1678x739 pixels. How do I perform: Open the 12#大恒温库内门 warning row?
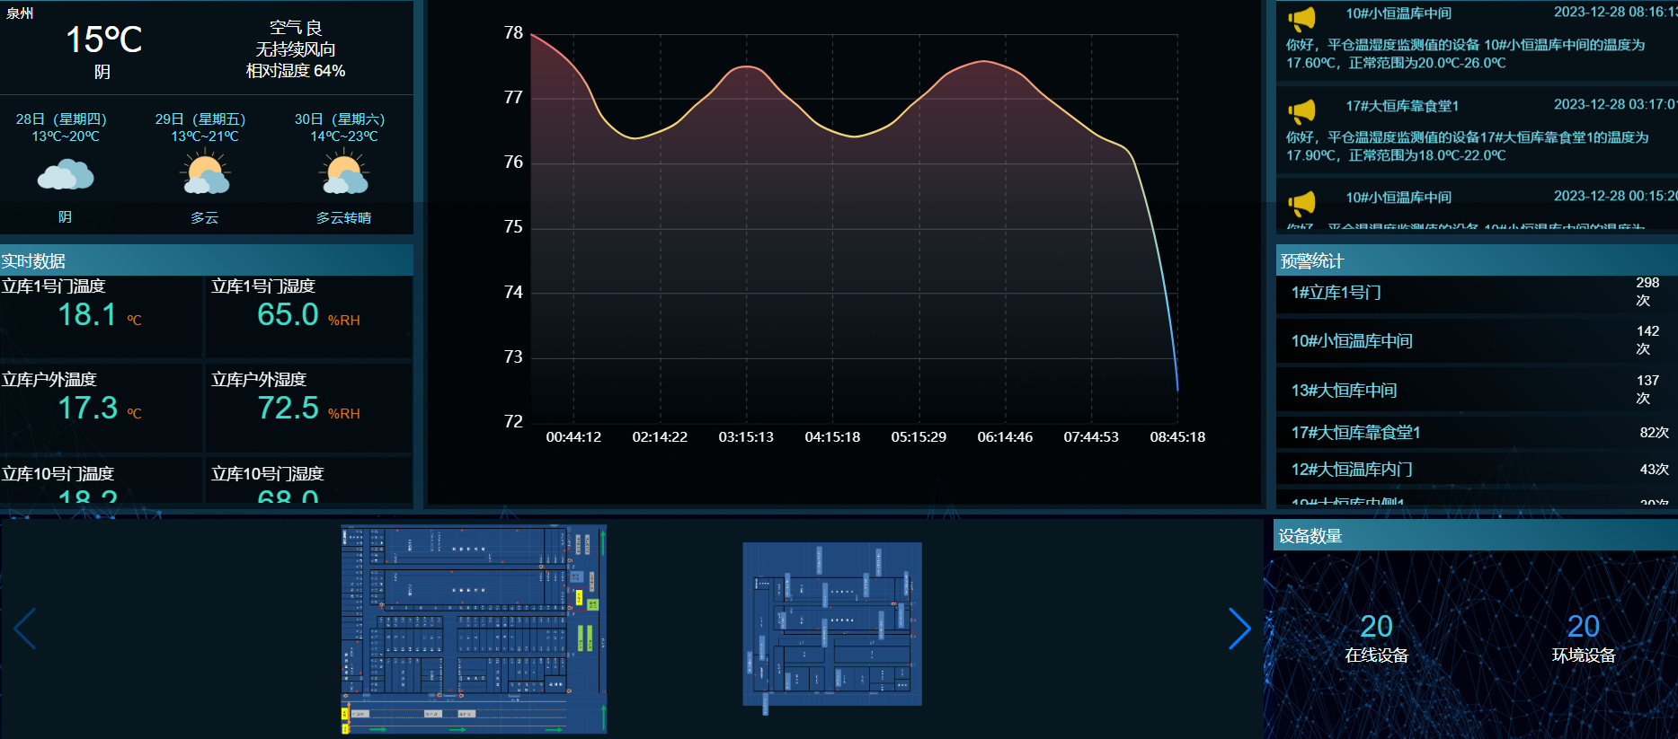point(1477,470)
